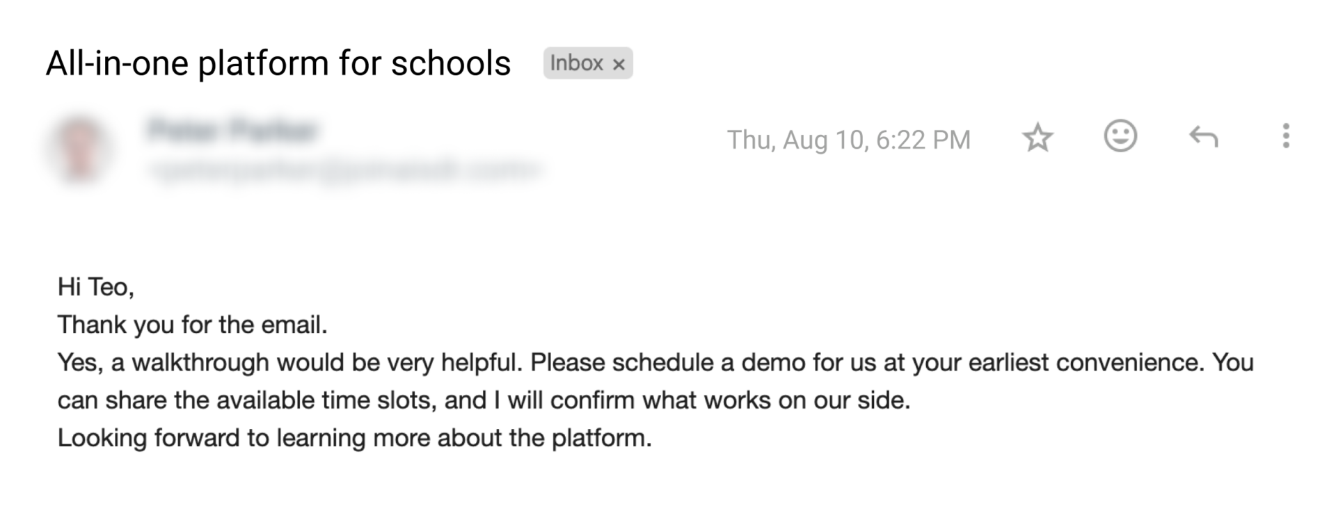Click the Inbox label chip
Viewport: 1336px width, 520px height.
pos(576,63)
